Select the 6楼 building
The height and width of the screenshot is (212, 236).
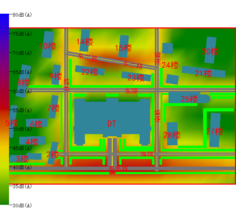pos(36,124)
